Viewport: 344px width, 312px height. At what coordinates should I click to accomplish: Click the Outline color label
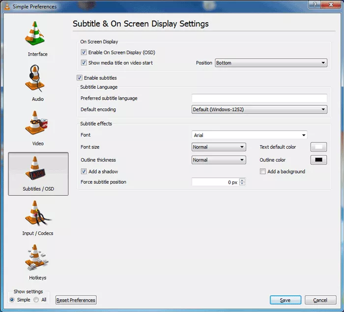(272, 160)
